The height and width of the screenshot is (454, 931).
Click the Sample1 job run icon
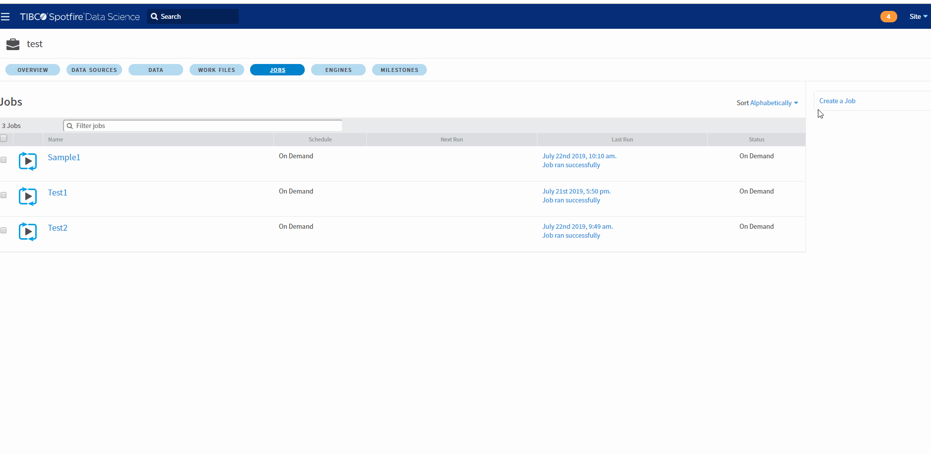pyautogui.click(x=28, y=161)
